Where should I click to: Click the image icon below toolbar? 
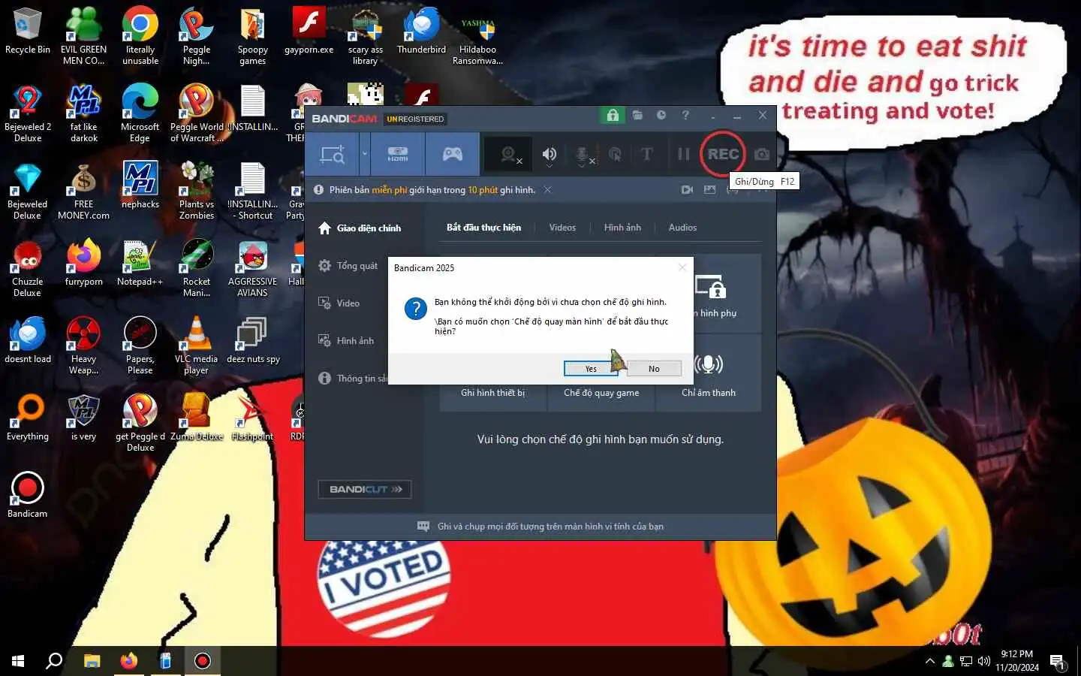point(709,190)
